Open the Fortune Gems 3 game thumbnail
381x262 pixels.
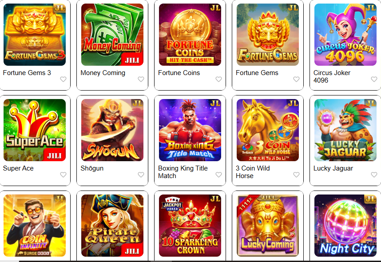coord(35,35)
